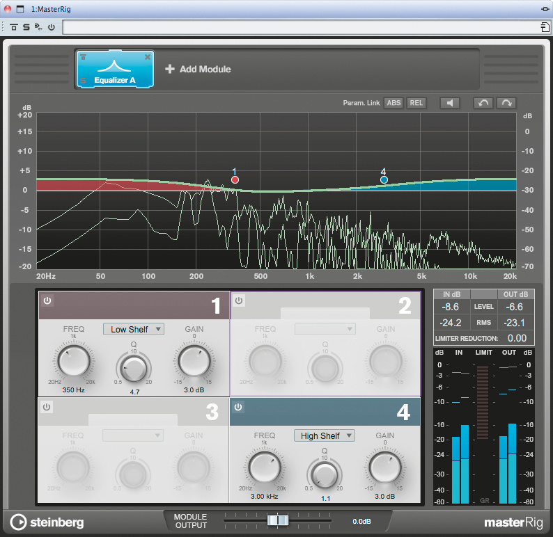553x537 pixels.
Task: Click the S icon in the top toolbar
Action: (x=26, y=27)
